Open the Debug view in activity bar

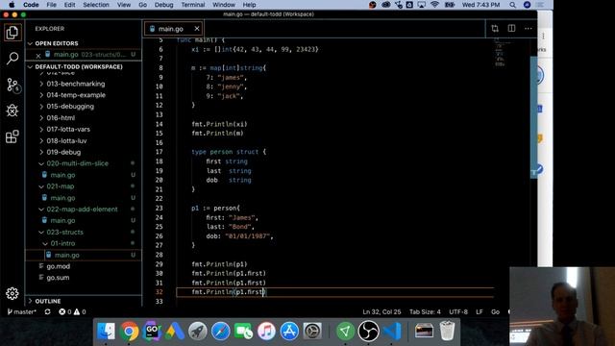[12, 111]
